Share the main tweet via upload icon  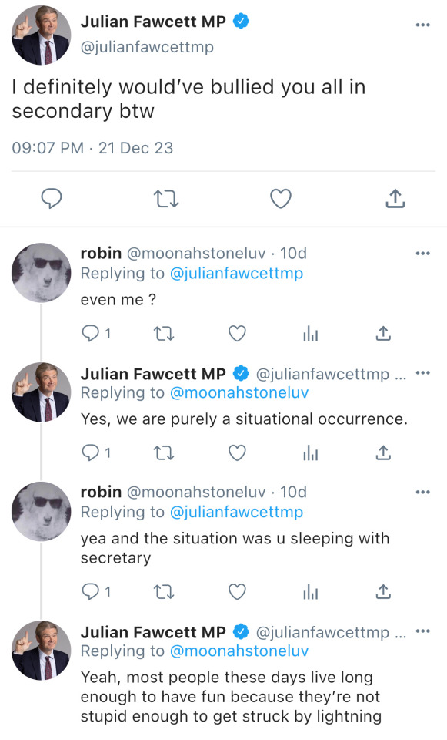coord(395,199)
